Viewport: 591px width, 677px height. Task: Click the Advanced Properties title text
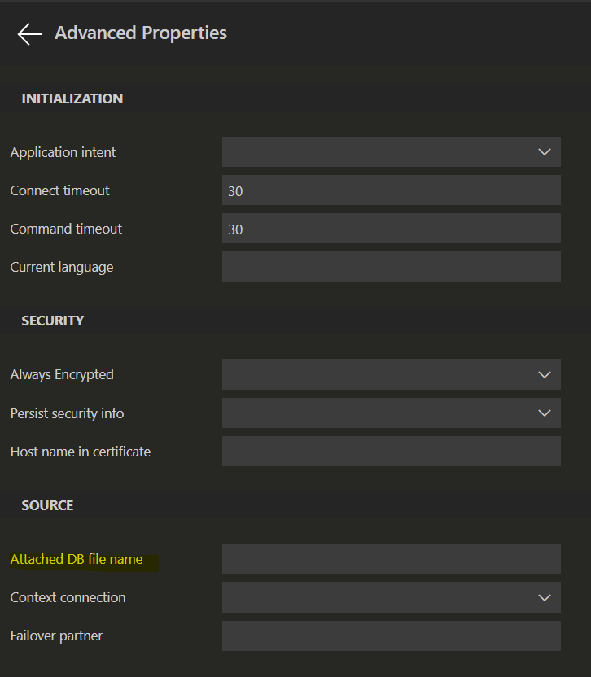click(140, 33)
